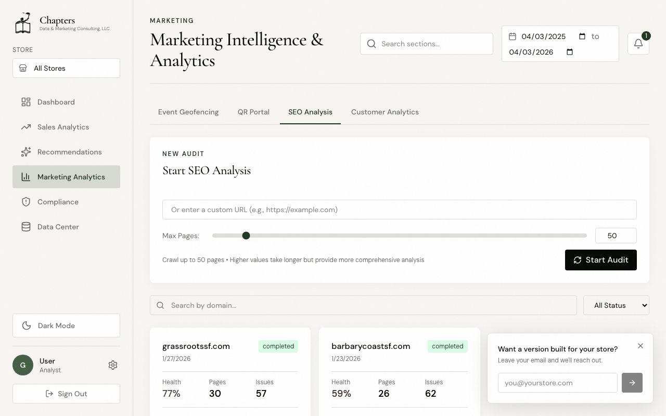This screenshot has height=416, width=666.
Task: Click the gear icon next to User Analyst
Action: coord(113,365)
